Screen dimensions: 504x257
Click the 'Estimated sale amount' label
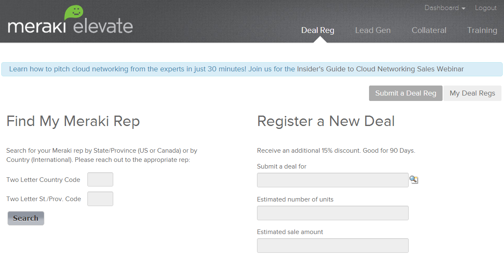290,232
